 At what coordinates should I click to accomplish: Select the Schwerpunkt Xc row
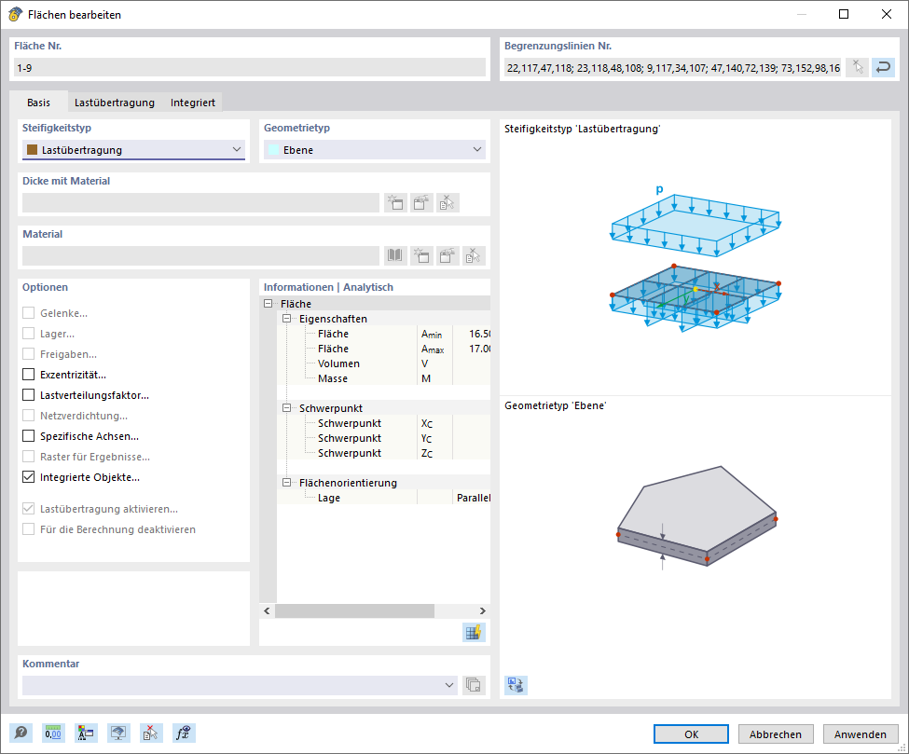pos(384,423)
